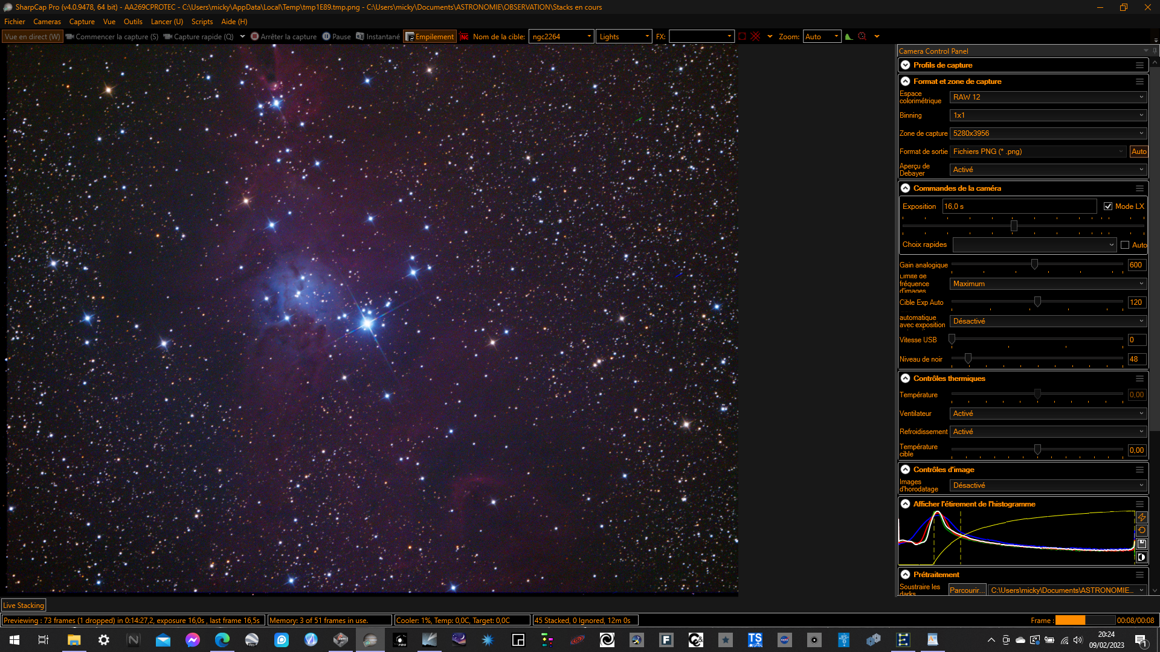The height and width of the screenshot is (652, 1160).
Task: Open histogram section hamburger menu
Action: coord(1139,504)
